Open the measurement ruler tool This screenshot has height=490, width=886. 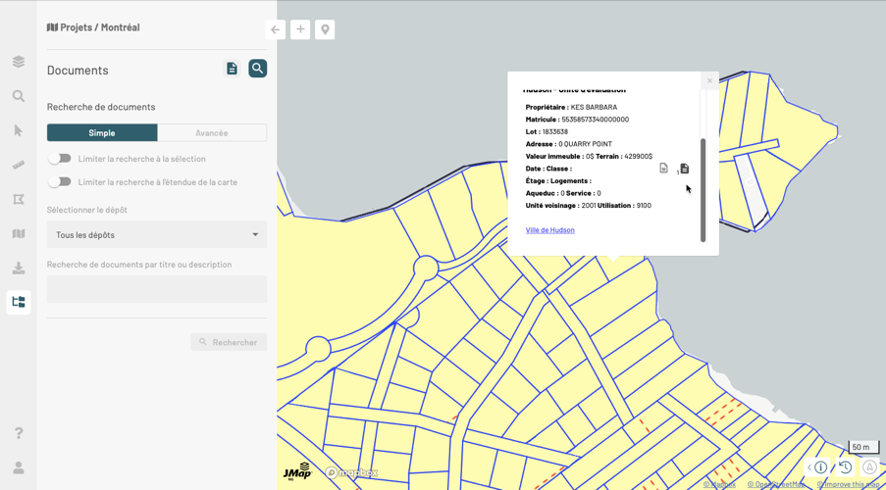click(x=19, y=165)
